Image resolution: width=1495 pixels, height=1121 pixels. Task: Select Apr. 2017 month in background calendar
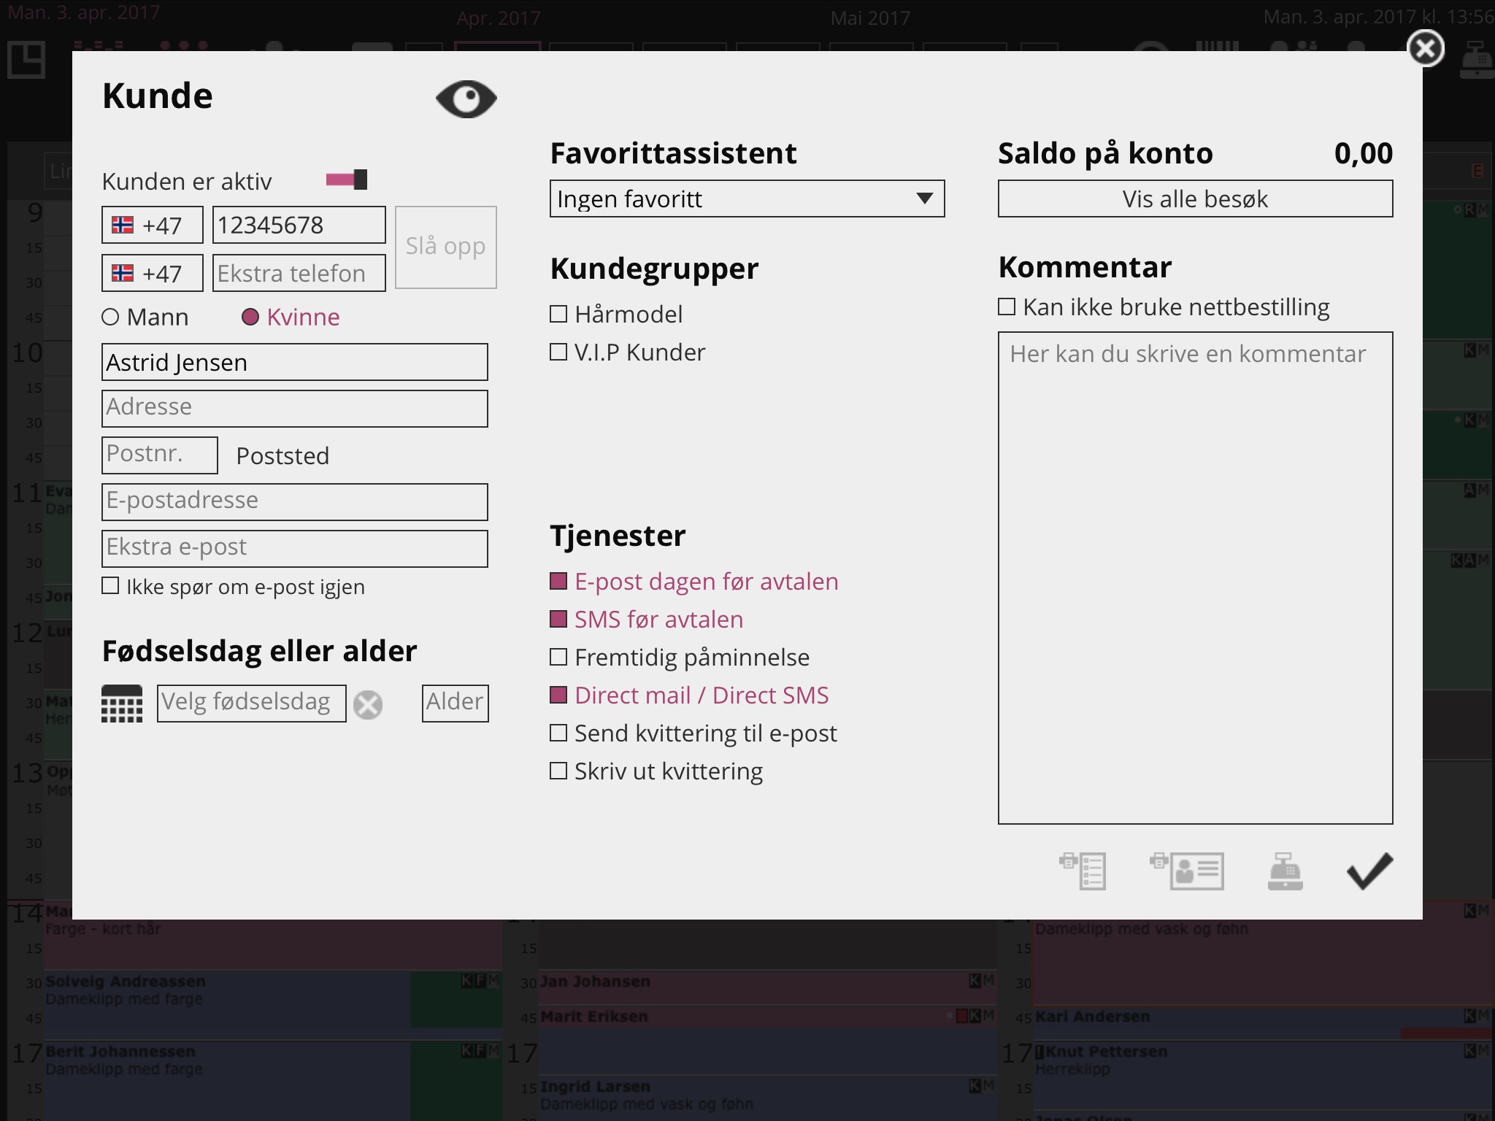[x=499, y=18]
